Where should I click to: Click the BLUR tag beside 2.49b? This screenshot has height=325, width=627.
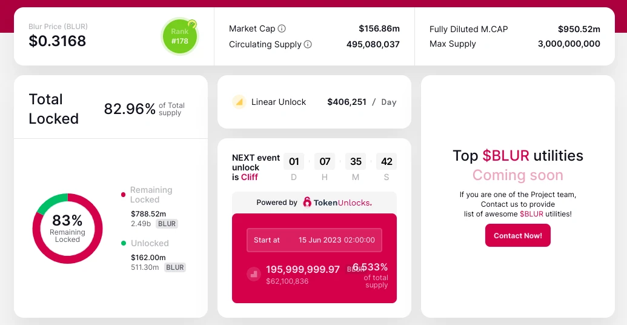pos(167,224)
